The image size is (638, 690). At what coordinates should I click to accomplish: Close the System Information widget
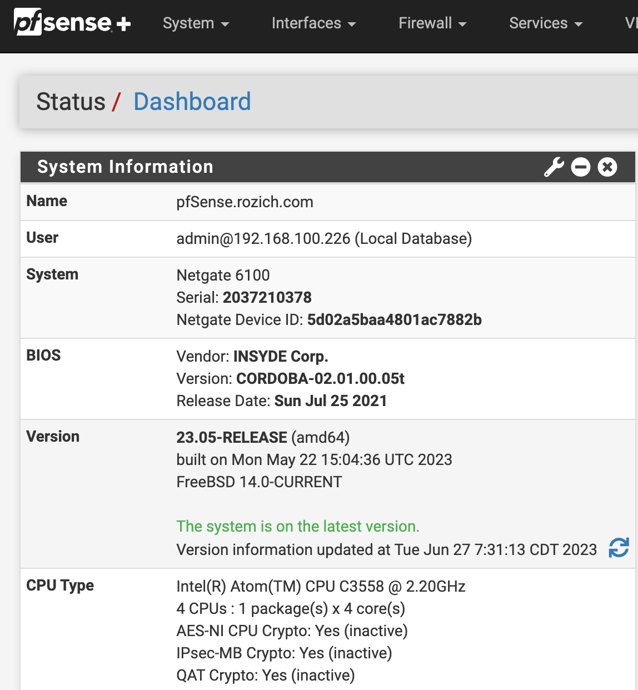607,167
